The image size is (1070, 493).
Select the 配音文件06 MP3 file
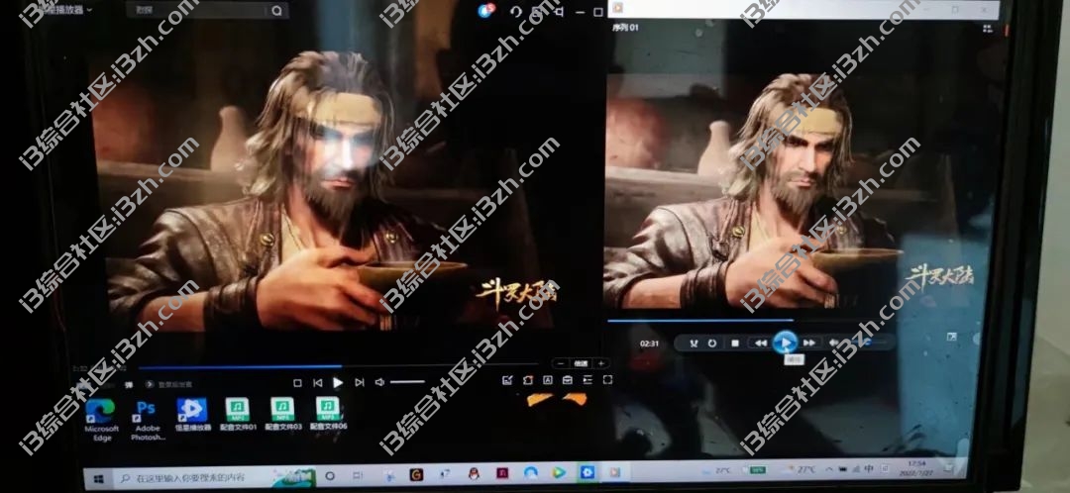(x=328, y=414)
